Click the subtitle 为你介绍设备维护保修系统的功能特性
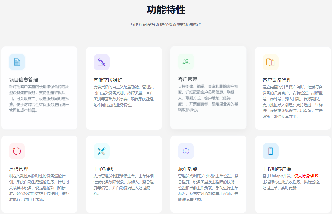 coord(166,24)
